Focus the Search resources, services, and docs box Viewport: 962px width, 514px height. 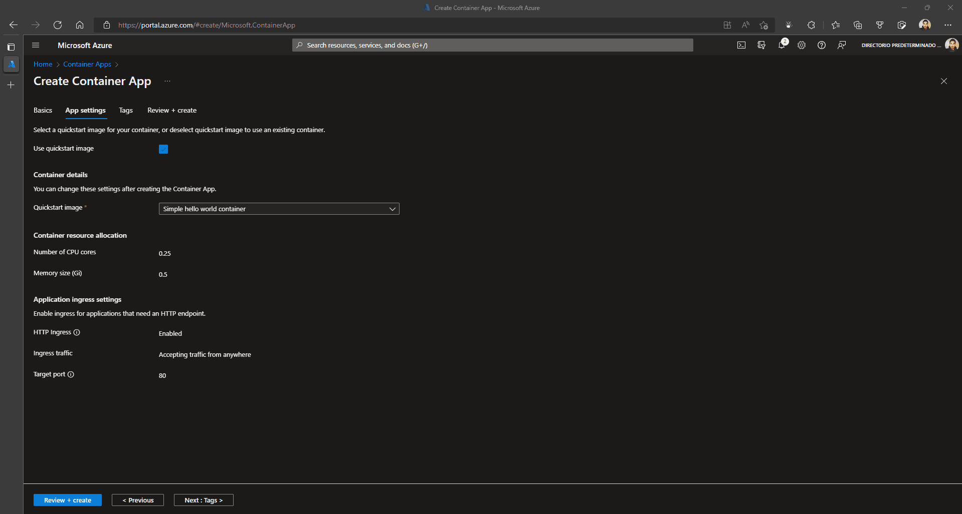click(492, 45)
